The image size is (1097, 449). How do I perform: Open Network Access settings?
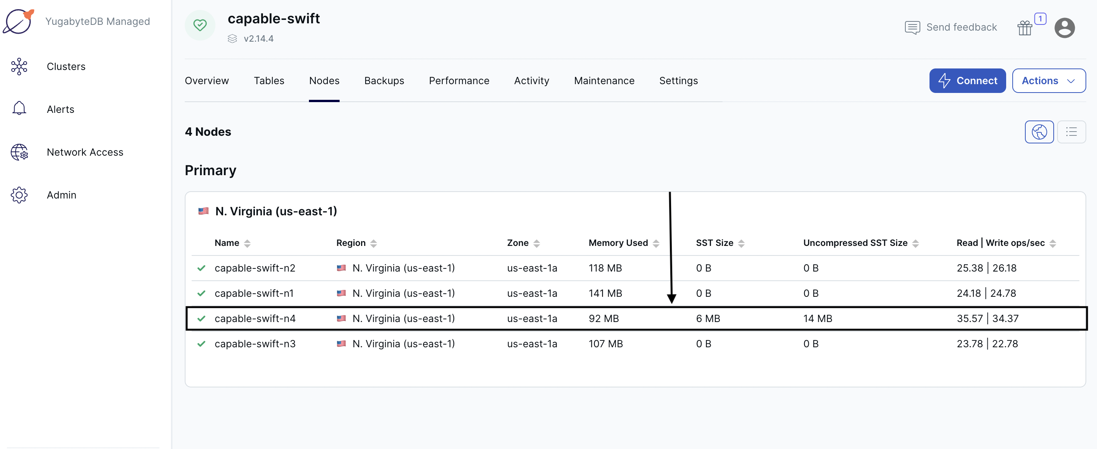point(85,152)
